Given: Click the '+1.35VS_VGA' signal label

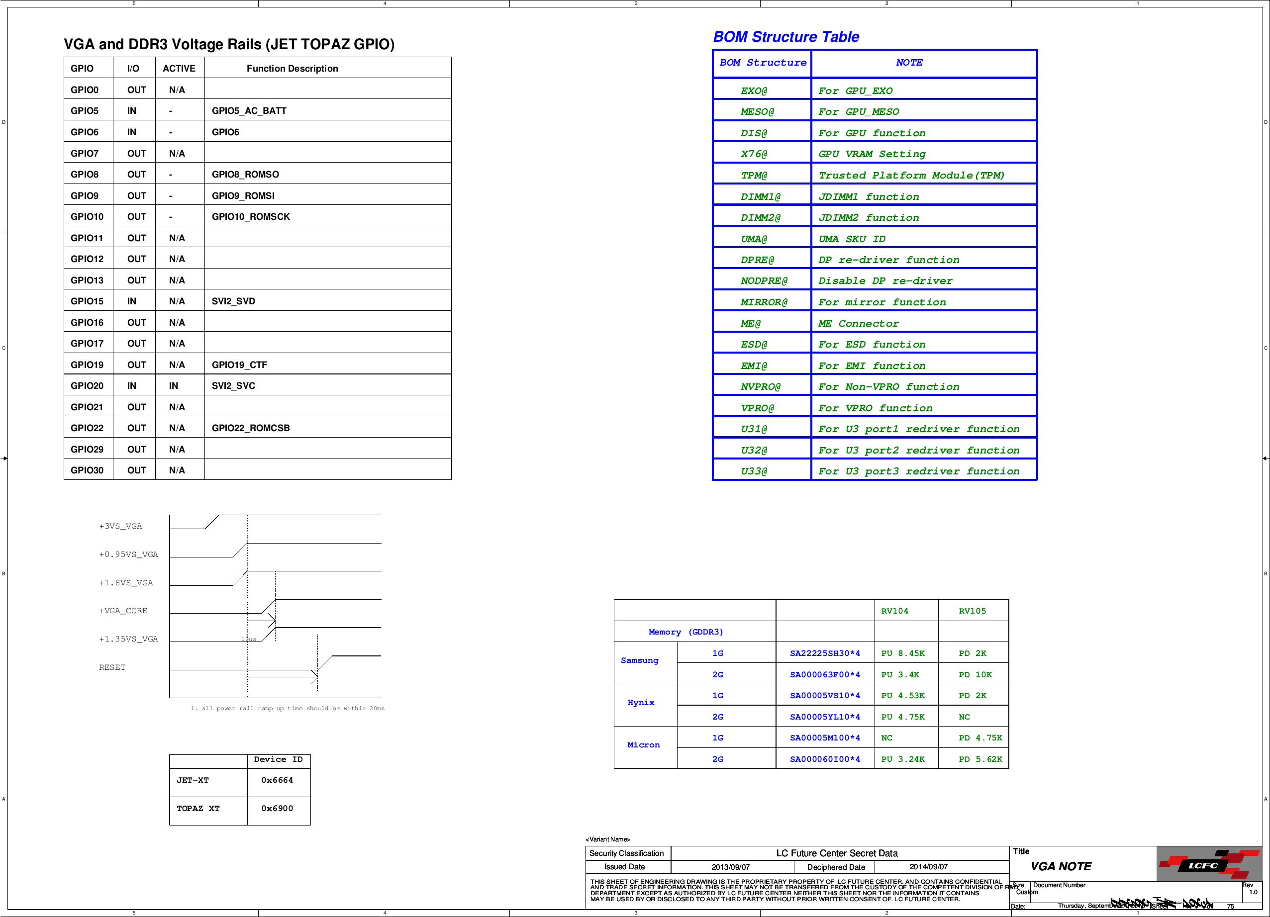Looking at the screenshot, I should pos(128,639).
